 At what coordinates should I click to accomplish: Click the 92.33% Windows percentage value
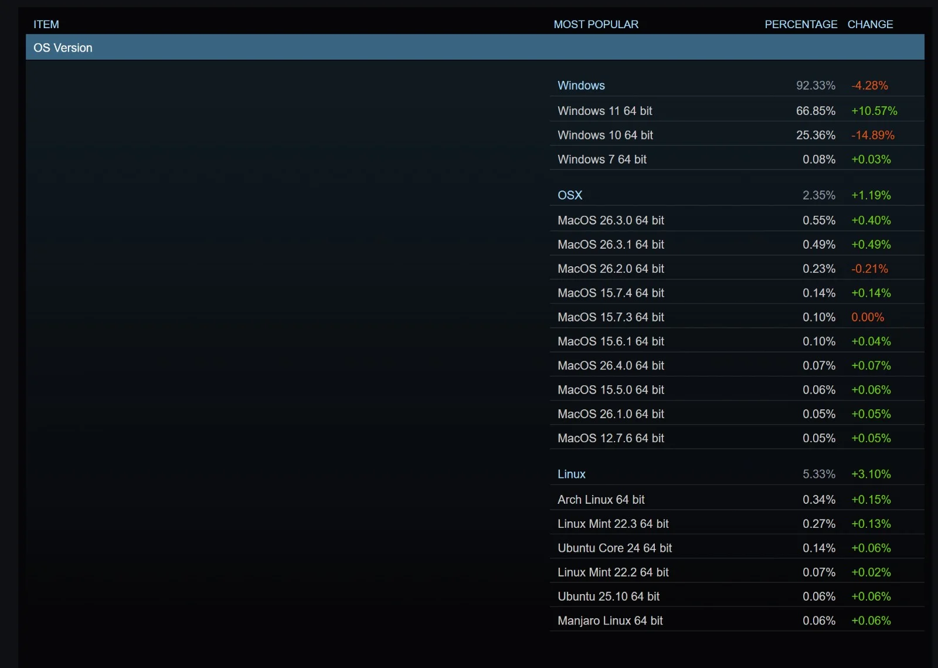(x=815, y=86)
